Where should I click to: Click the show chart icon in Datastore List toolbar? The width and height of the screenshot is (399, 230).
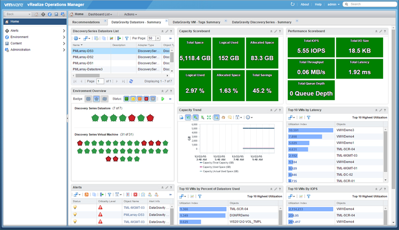[x=111, y=38]
